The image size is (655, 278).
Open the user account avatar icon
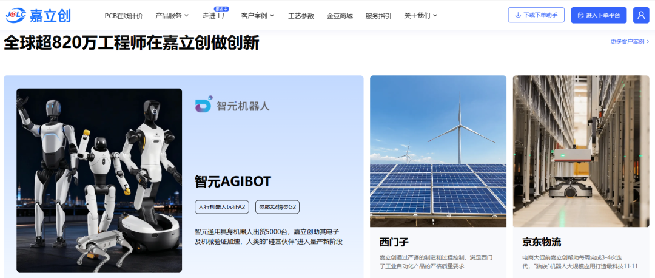[x=641, y=15]
